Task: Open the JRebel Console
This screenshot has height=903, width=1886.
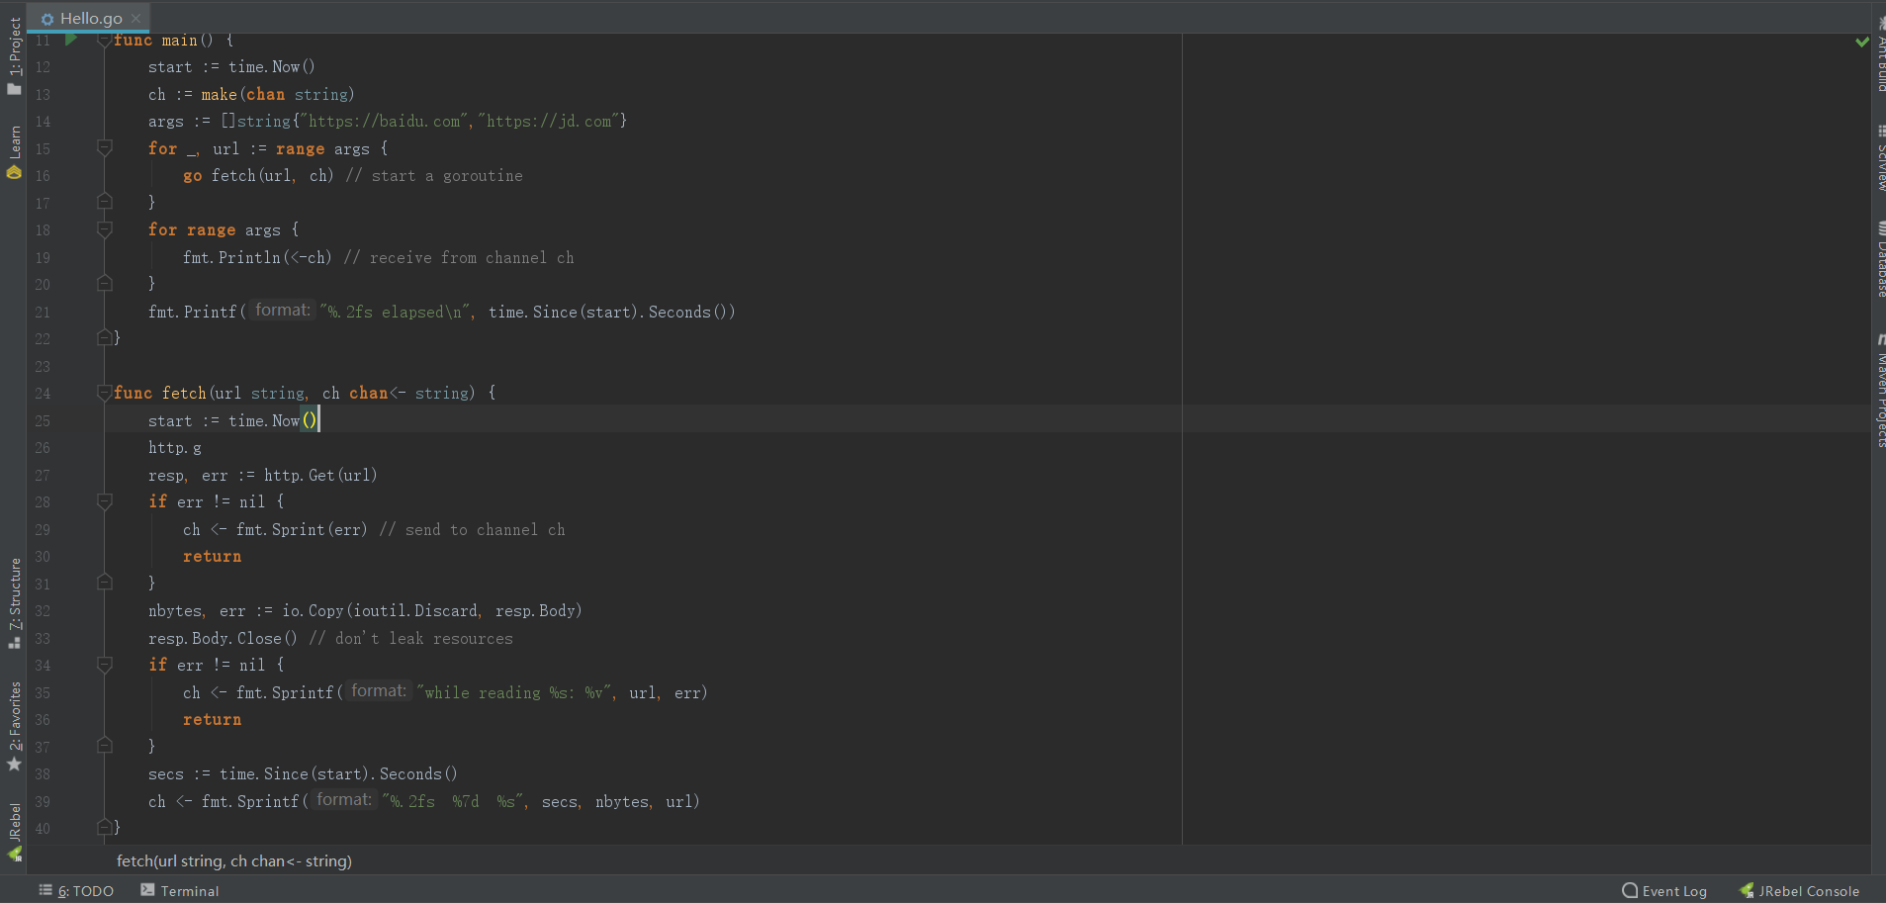Action: click(x=1799, y=891)
